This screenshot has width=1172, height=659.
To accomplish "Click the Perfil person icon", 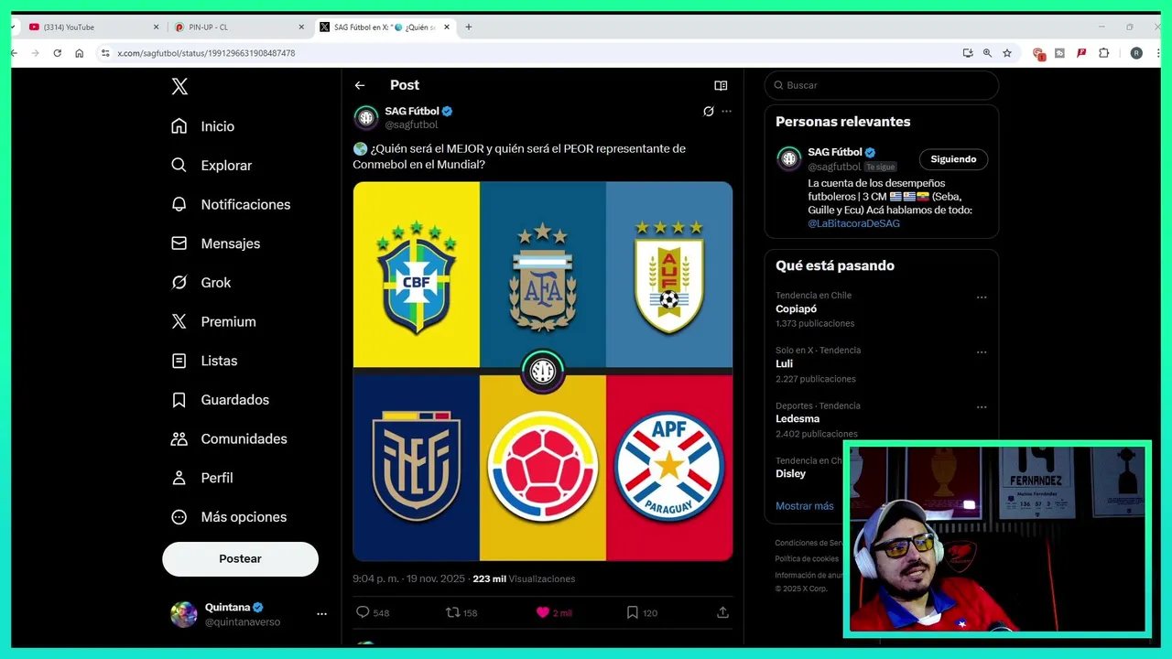I will click(179, 478).
